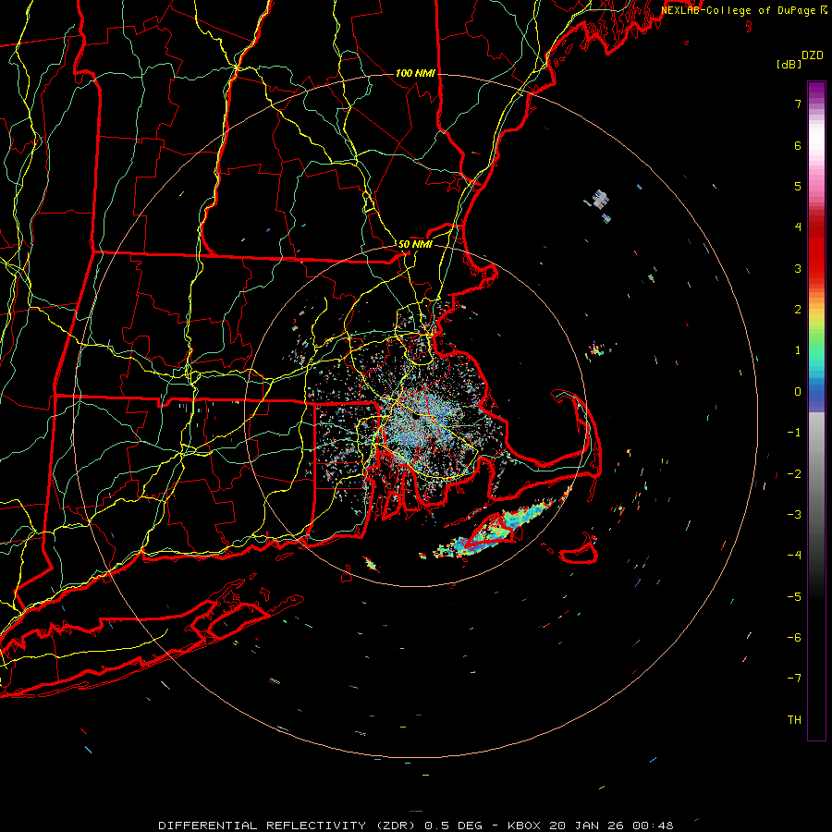Select the -7 value on the dB scale
Image resolution: width=832 pixels, height=832 pixels.
(x=794, y=679)
